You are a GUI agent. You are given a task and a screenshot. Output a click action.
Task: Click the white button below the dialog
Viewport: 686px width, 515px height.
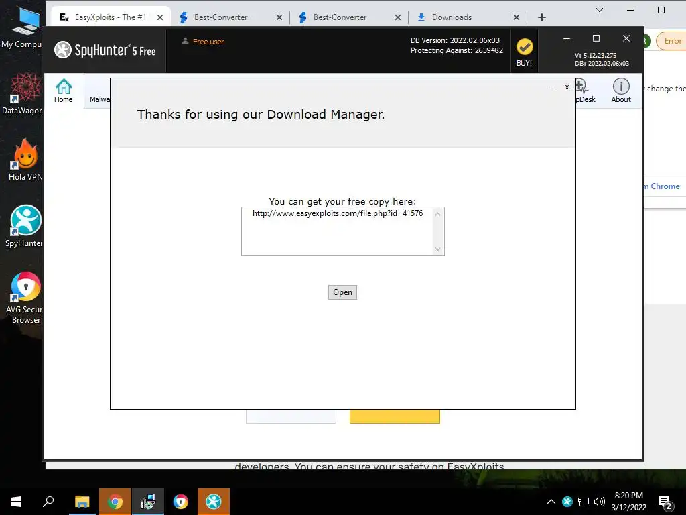[x=291, y=416]
